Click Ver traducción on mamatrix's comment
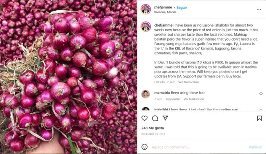266x154 pixels. 194,99
